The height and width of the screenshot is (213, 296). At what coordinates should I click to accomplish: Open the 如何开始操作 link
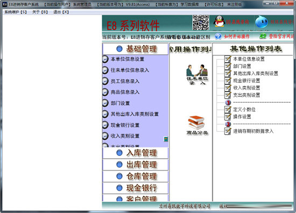(237, 37)
